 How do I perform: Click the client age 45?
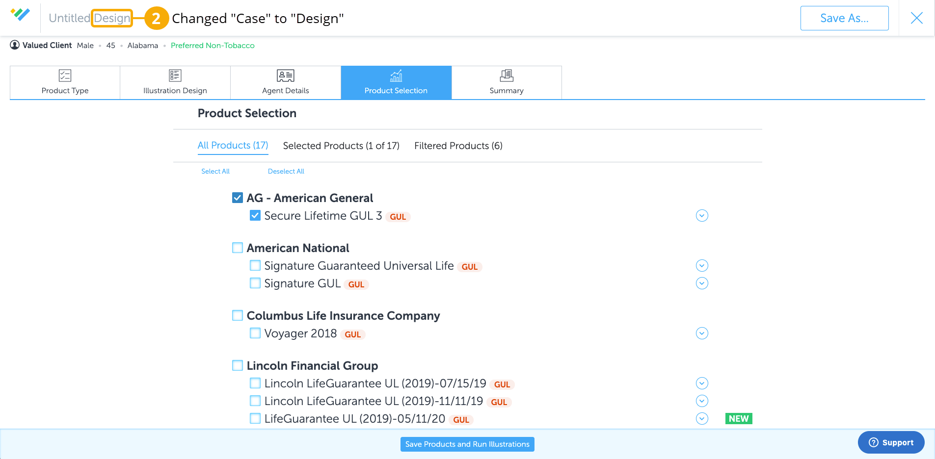(x=111, y=46)
